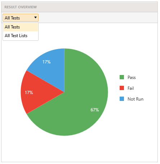Click the All Tests combo box field
The height and width of the screenshot is (164, 160).
click(x=21, y=18)
